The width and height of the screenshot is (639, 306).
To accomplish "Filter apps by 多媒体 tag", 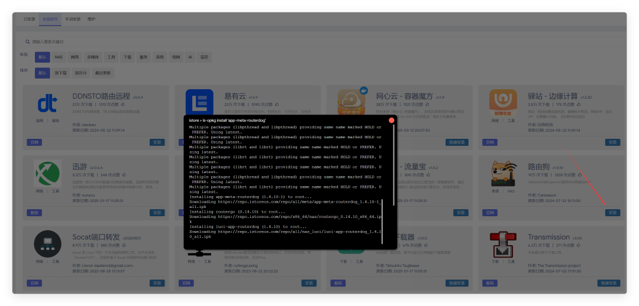I will (x=93, y=57).
